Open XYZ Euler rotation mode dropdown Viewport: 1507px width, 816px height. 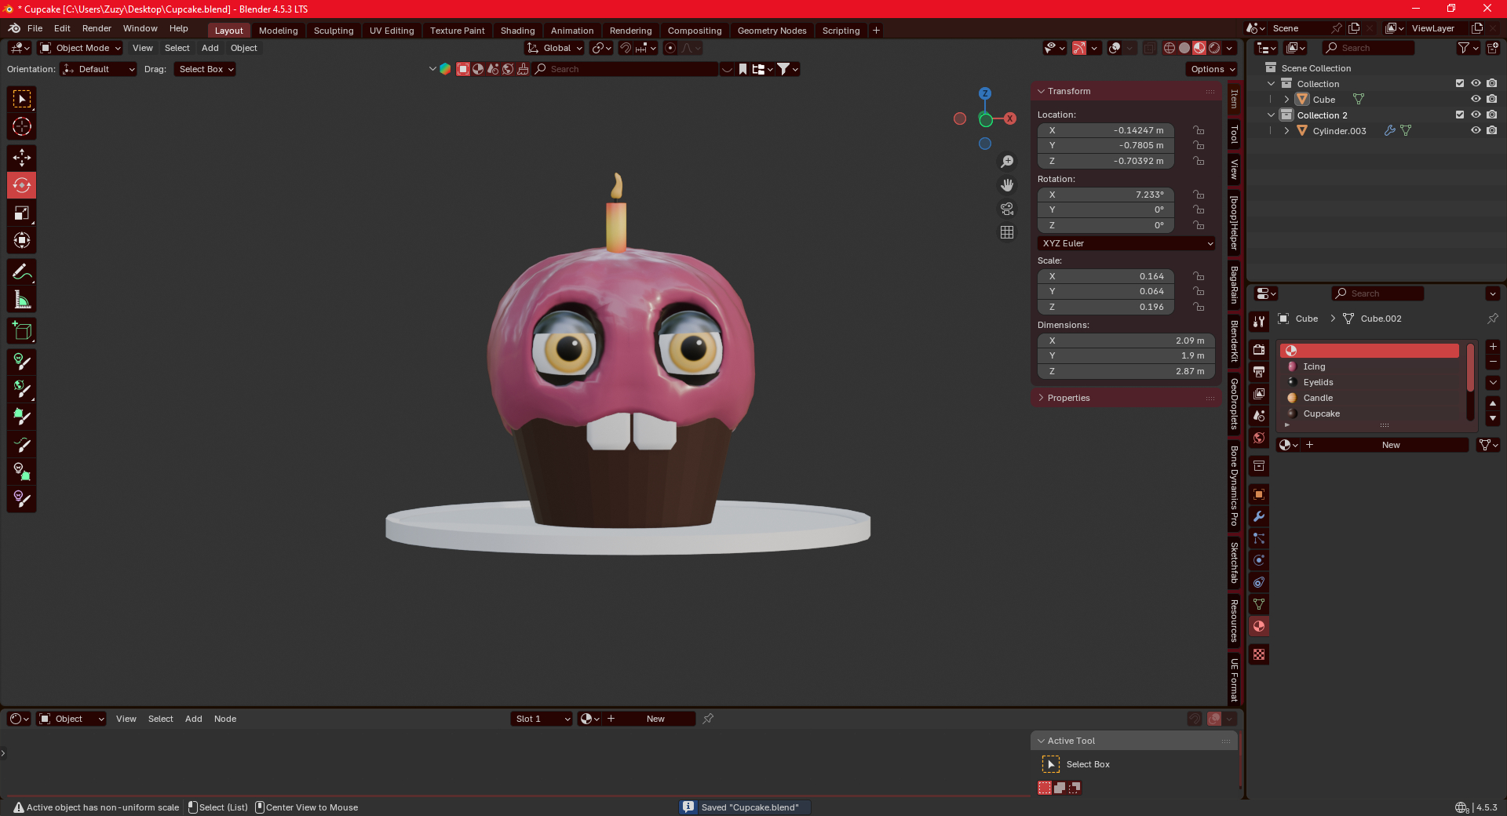click(1126, 243)
